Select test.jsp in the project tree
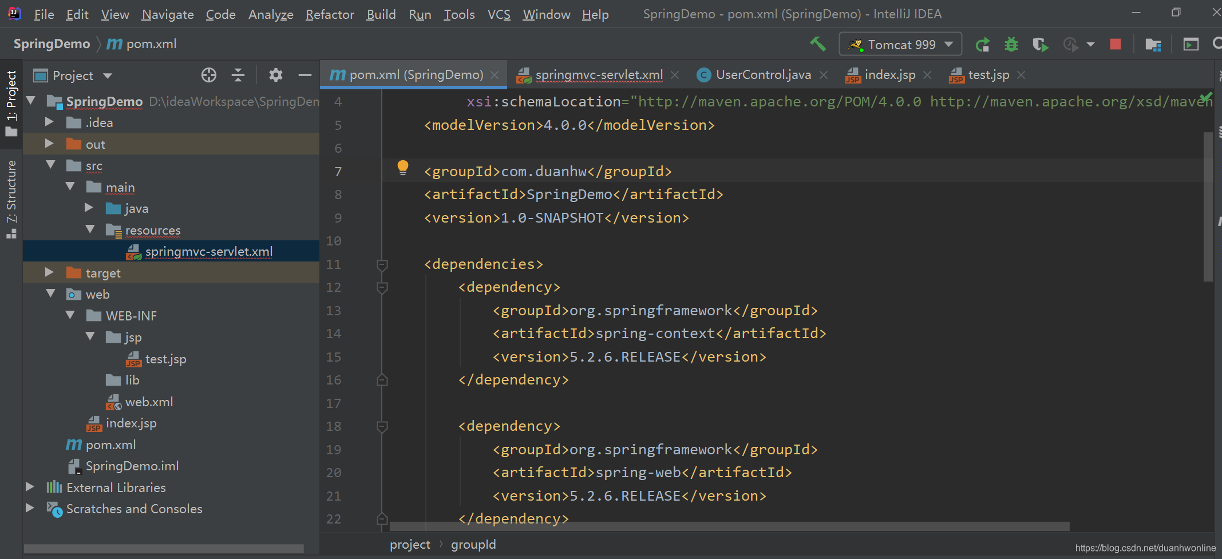The height and width of the screenshot is (559, 1222). pos(165,359)
